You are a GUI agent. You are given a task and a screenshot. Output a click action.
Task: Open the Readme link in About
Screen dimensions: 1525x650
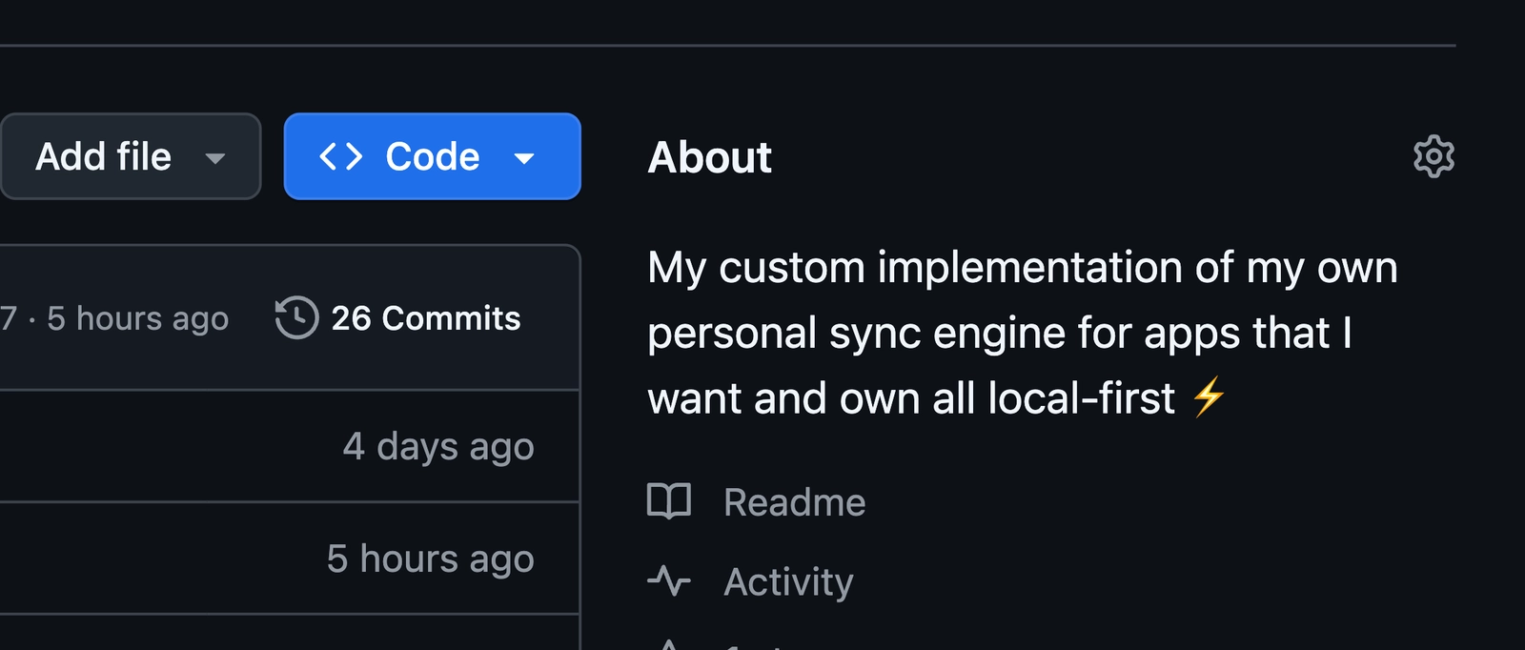[x=794, y=502]
